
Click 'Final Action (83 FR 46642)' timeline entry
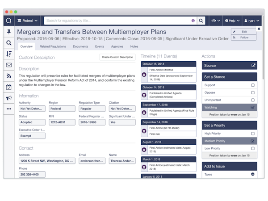[x=172, y=128]
